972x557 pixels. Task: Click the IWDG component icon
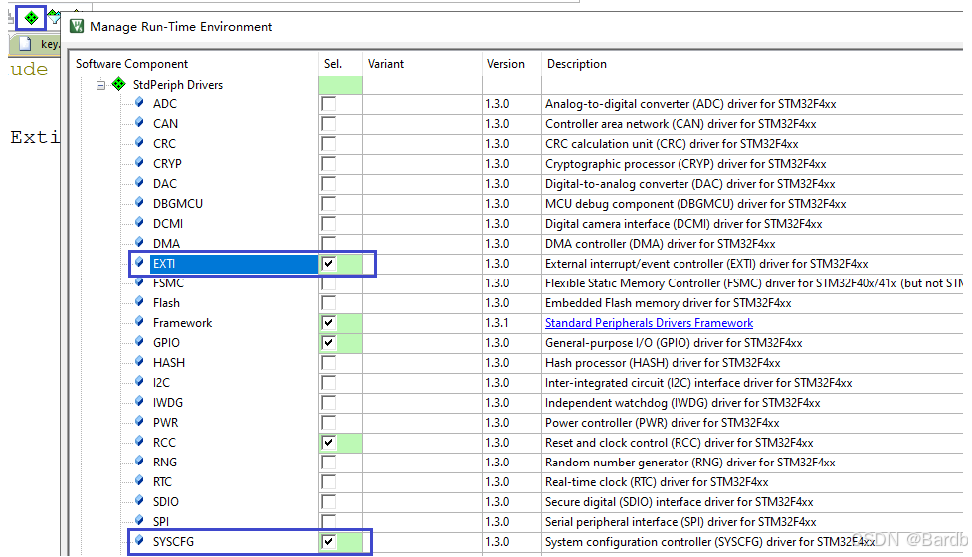tap(139, 401)
